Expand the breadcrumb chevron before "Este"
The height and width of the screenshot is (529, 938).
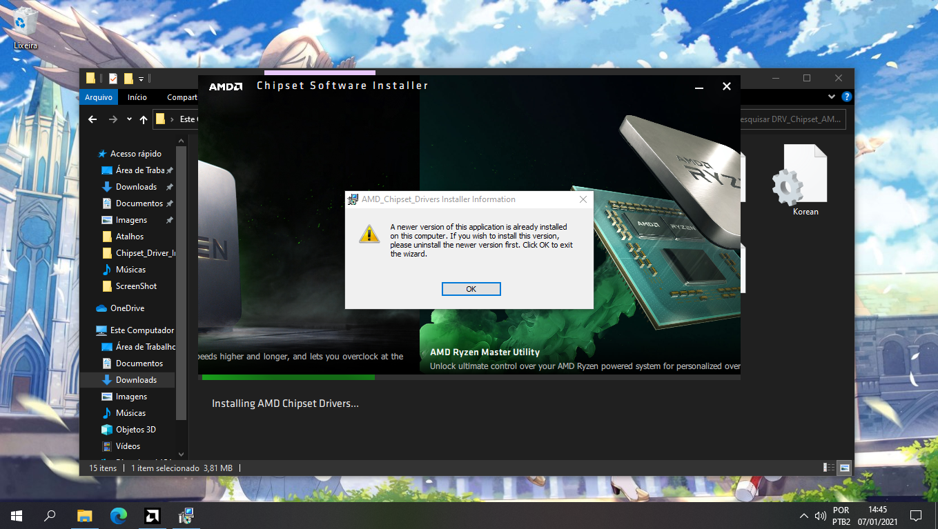[173, 119]
